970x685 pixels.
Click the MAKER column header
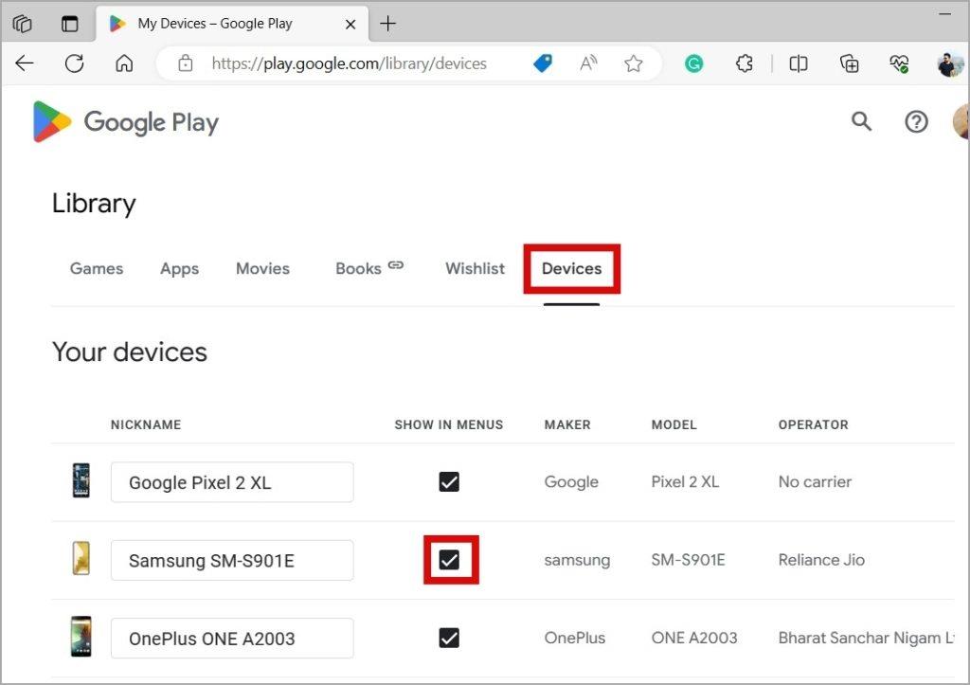(x=567, y=425)
